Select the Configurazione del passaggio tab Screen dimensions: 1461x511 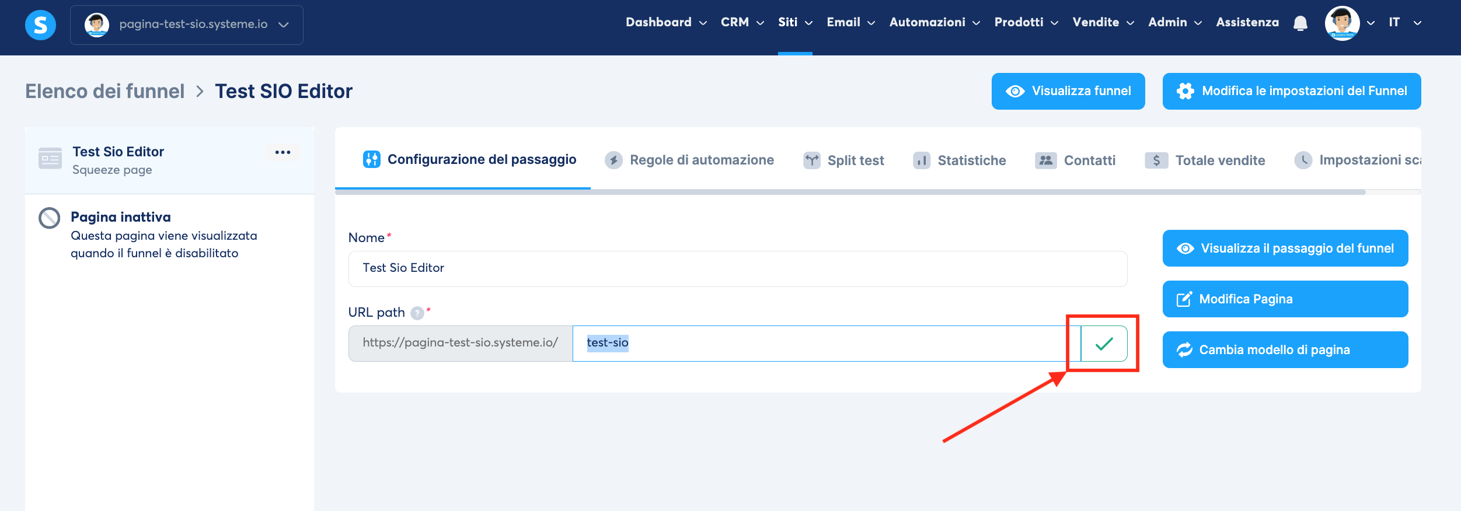pyautogui.click(x=469, y=159)
